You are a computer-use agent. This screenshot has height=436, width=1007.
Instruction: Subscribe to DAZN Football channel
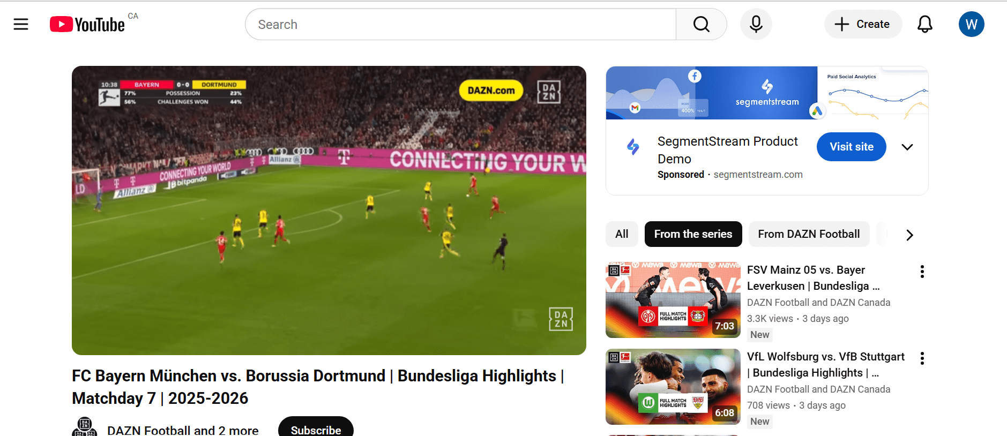316,429
